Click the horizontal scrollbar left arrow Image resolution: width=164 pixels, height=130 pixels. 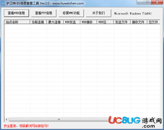pos(6,120)
